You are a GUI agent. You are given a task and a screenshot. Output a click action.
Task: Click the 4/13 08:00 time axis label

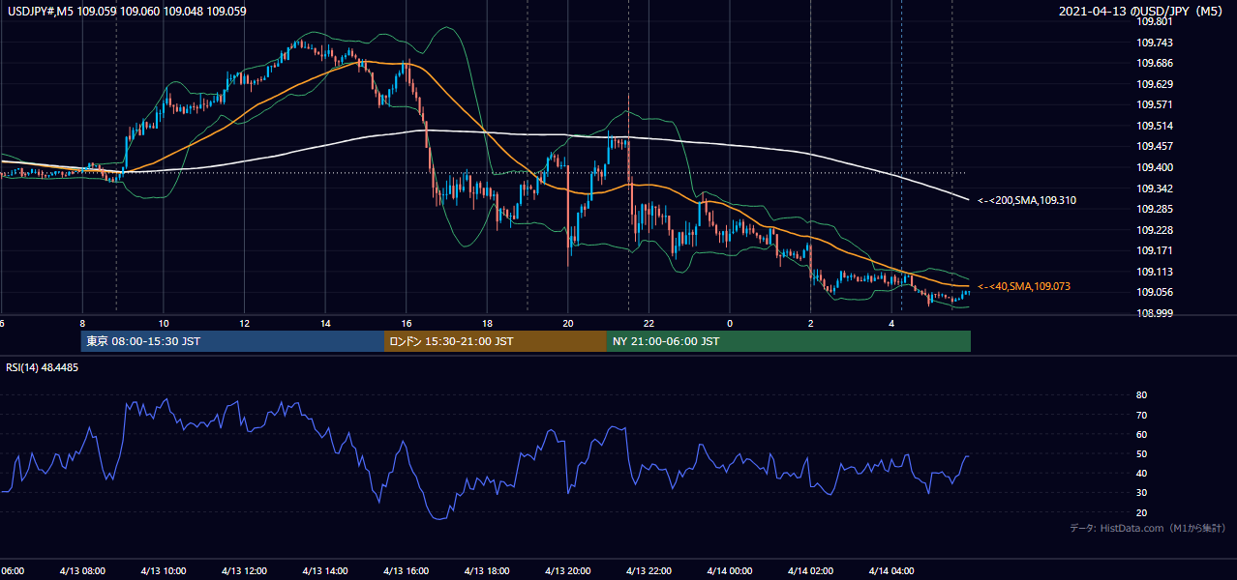[x=82, y=570]
